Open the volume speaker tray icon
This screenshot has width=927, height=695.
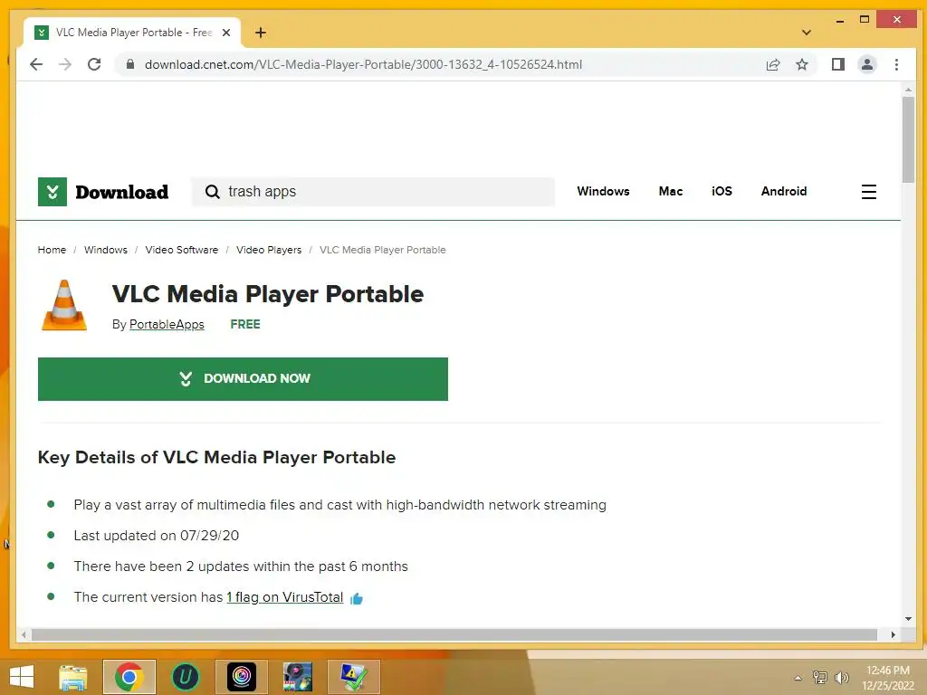click(841, 678)
